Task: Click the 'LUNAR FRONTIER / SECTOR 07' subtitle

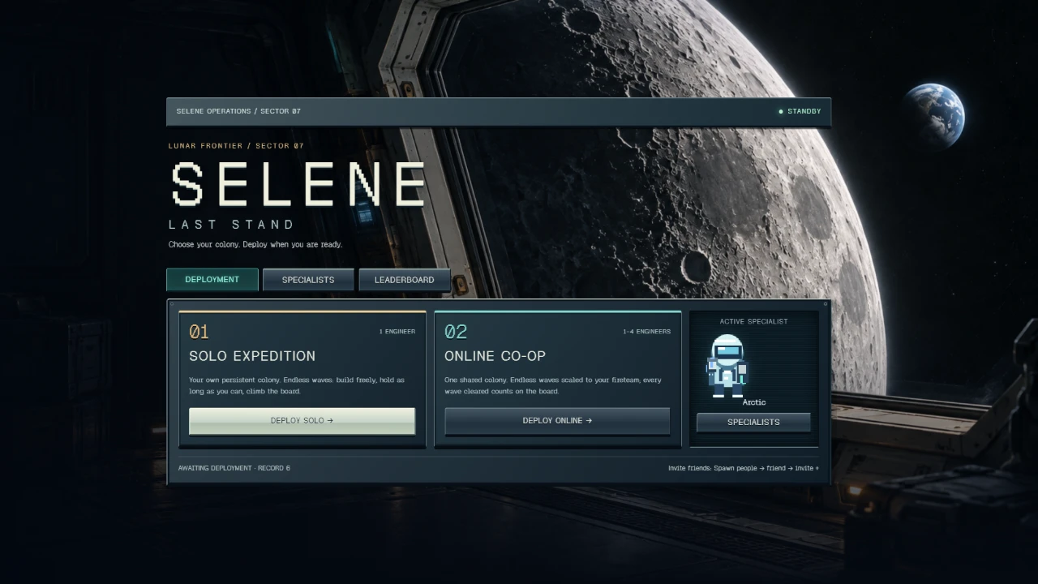Action: 236,146
